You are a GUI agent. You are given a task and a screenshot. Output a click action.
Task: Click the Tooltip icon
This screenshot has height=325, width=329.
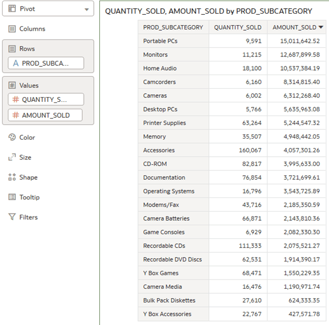12,197
